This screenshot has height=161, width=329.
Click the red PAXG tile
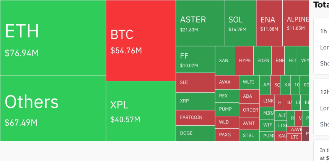tap(226, 135)
